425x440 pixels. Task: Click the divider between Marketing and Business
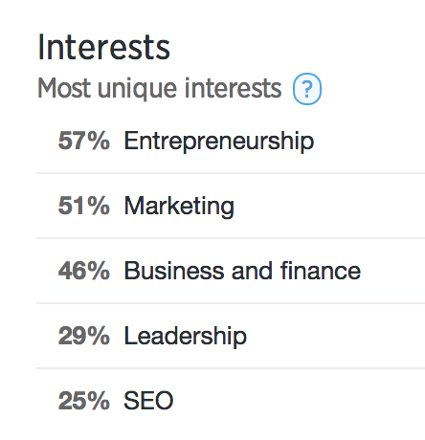[x=231, y=238]
